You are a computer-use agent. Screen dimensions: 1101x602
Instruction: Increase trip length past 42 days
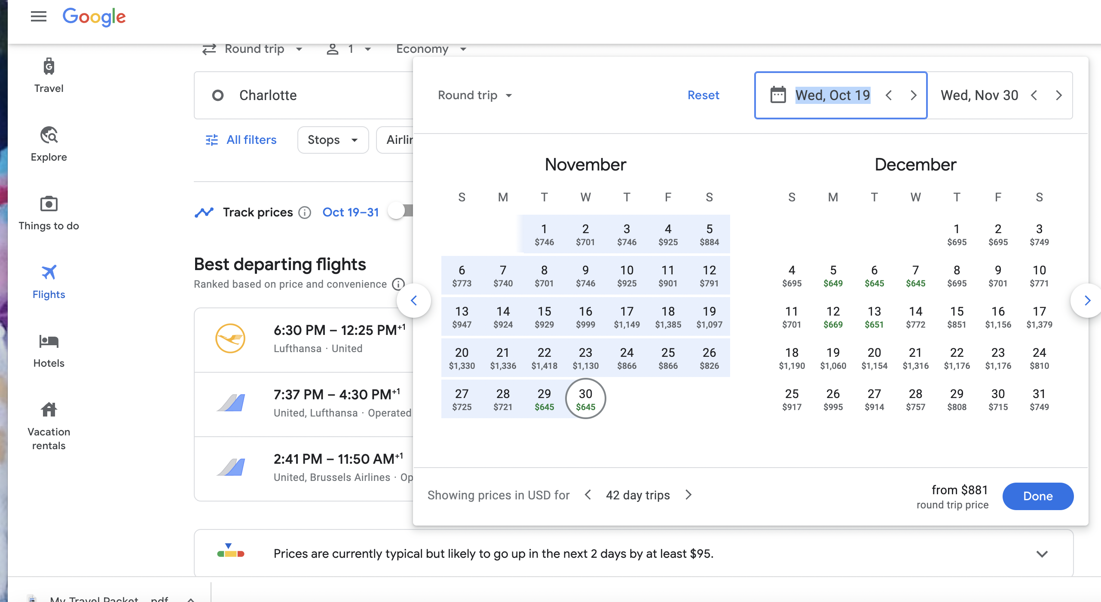pyautogui.click(x=688, y=495)
